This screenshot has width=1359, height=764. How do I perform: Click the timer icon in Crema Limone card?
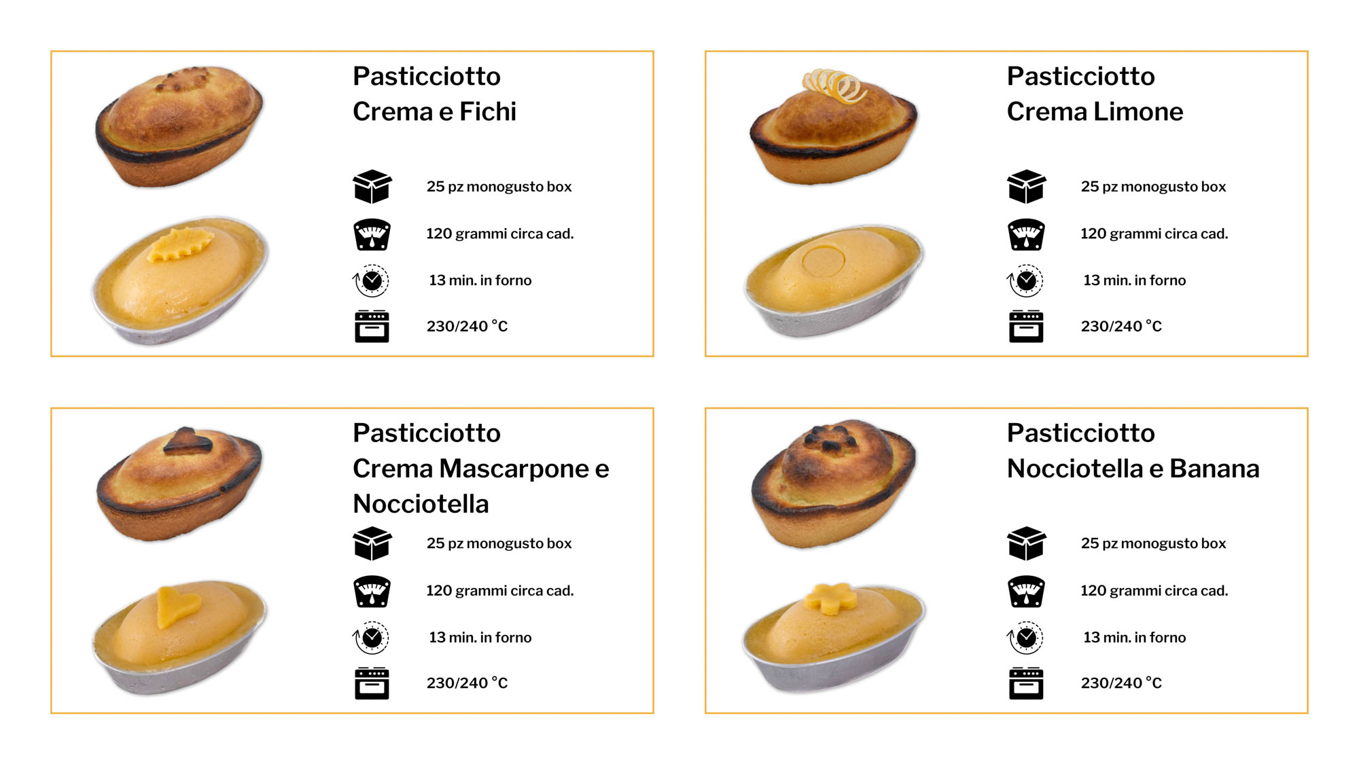click(1025, 280)
